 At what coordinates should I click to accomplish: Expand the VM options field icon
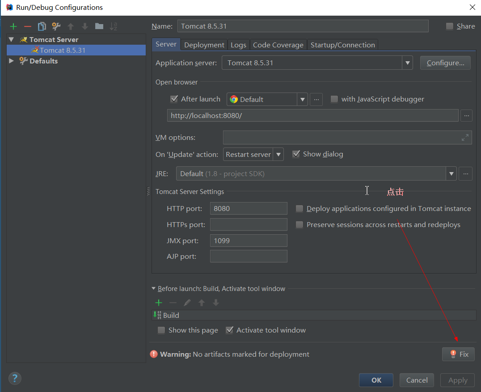[465, 138]
